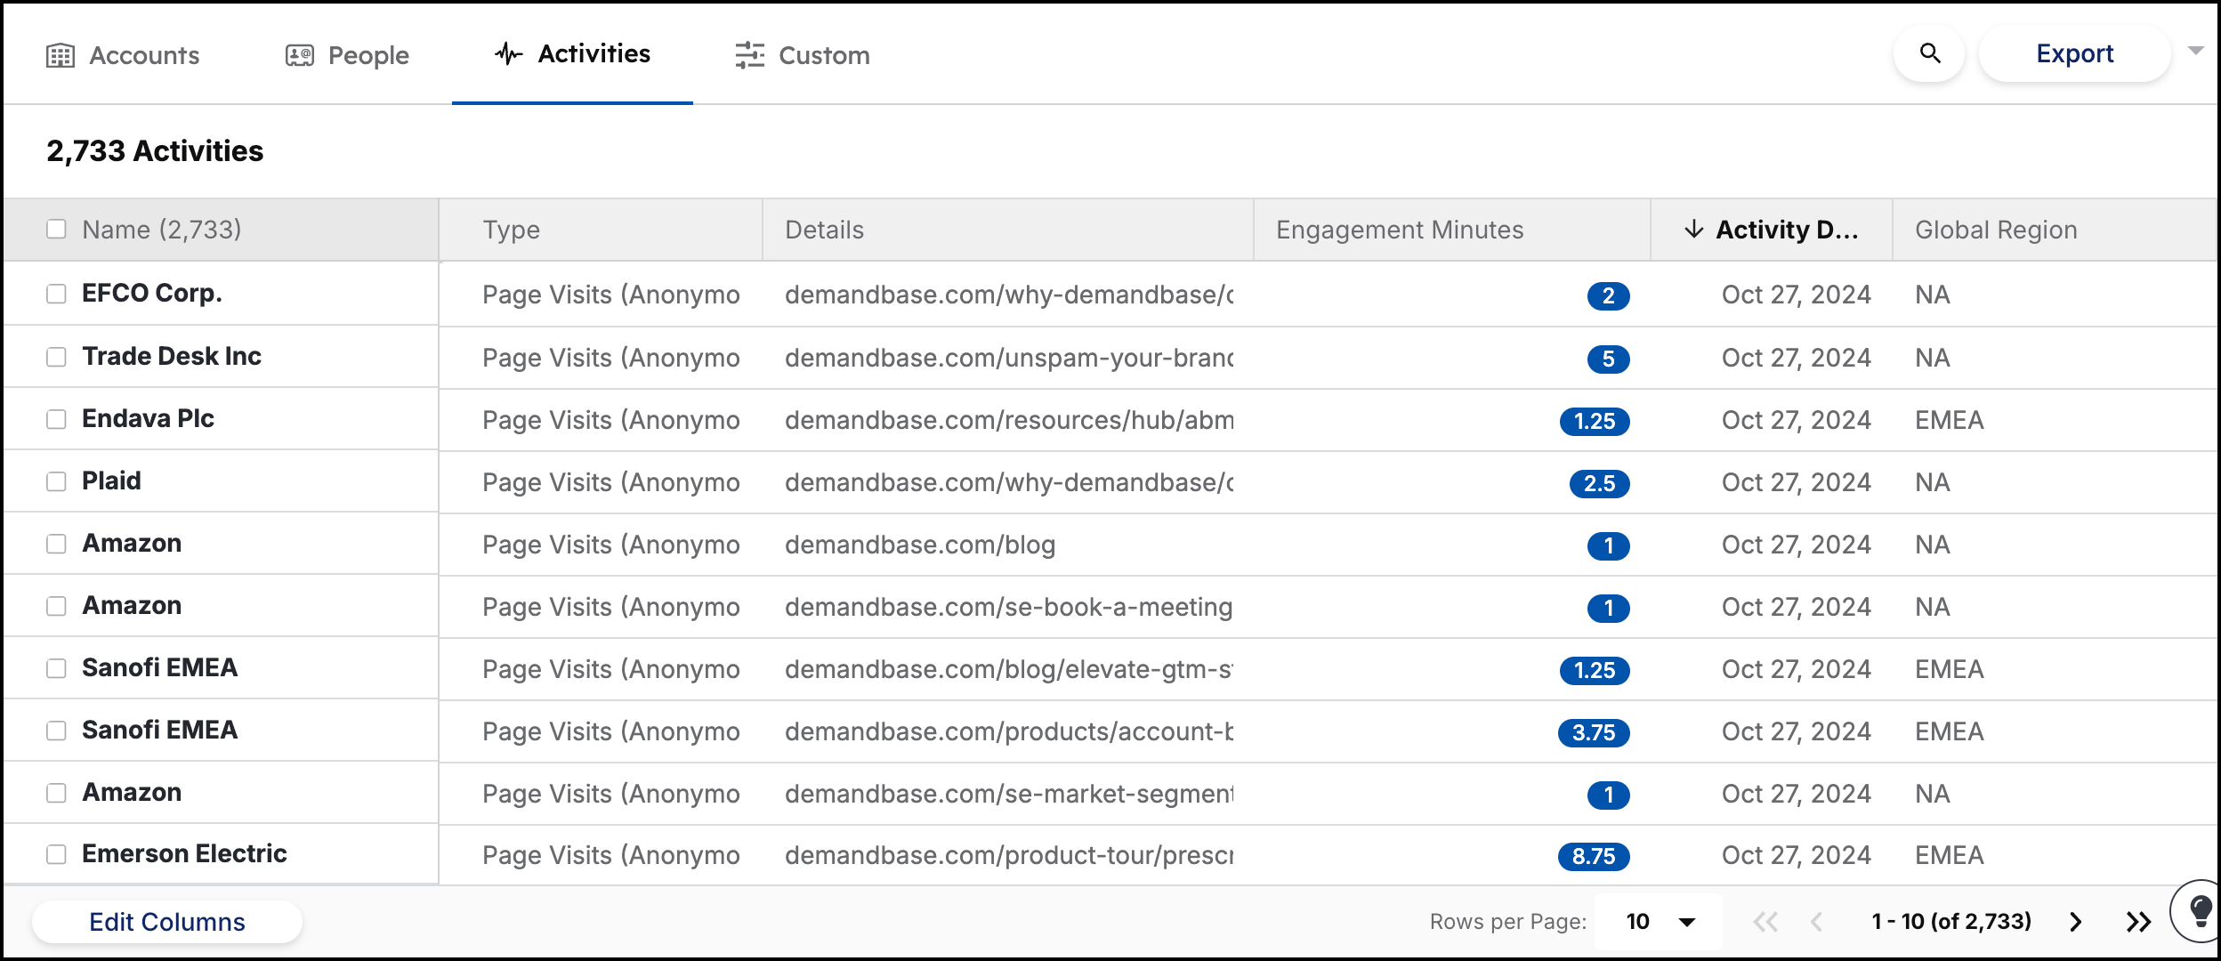
Task: Click EMEA region in Endava Plc row
Action: coord(1950,420)
